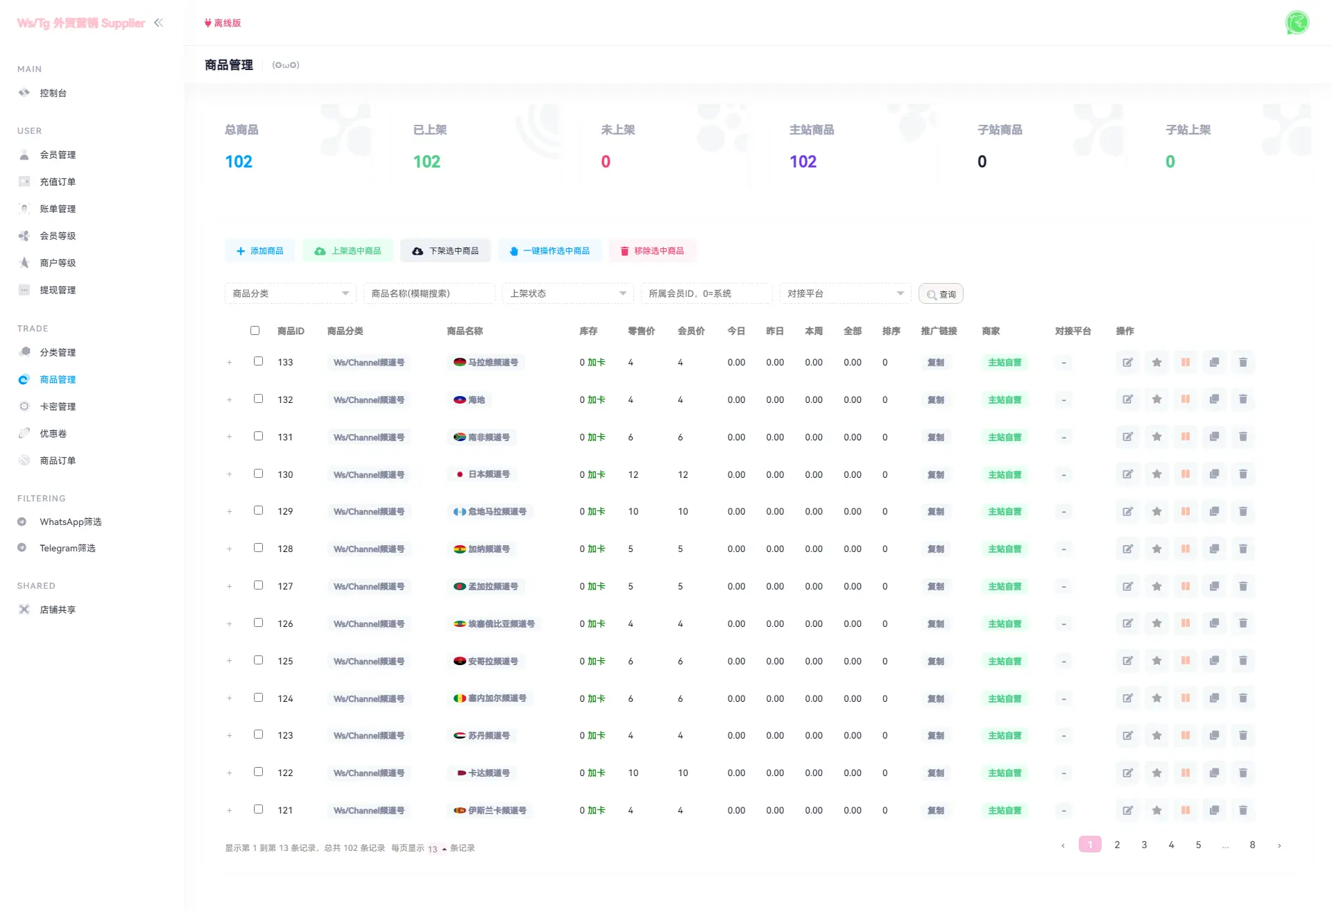This screenshot has width=1332, height=912.
Task: Click the 添加商品 button
Action: 260,251
